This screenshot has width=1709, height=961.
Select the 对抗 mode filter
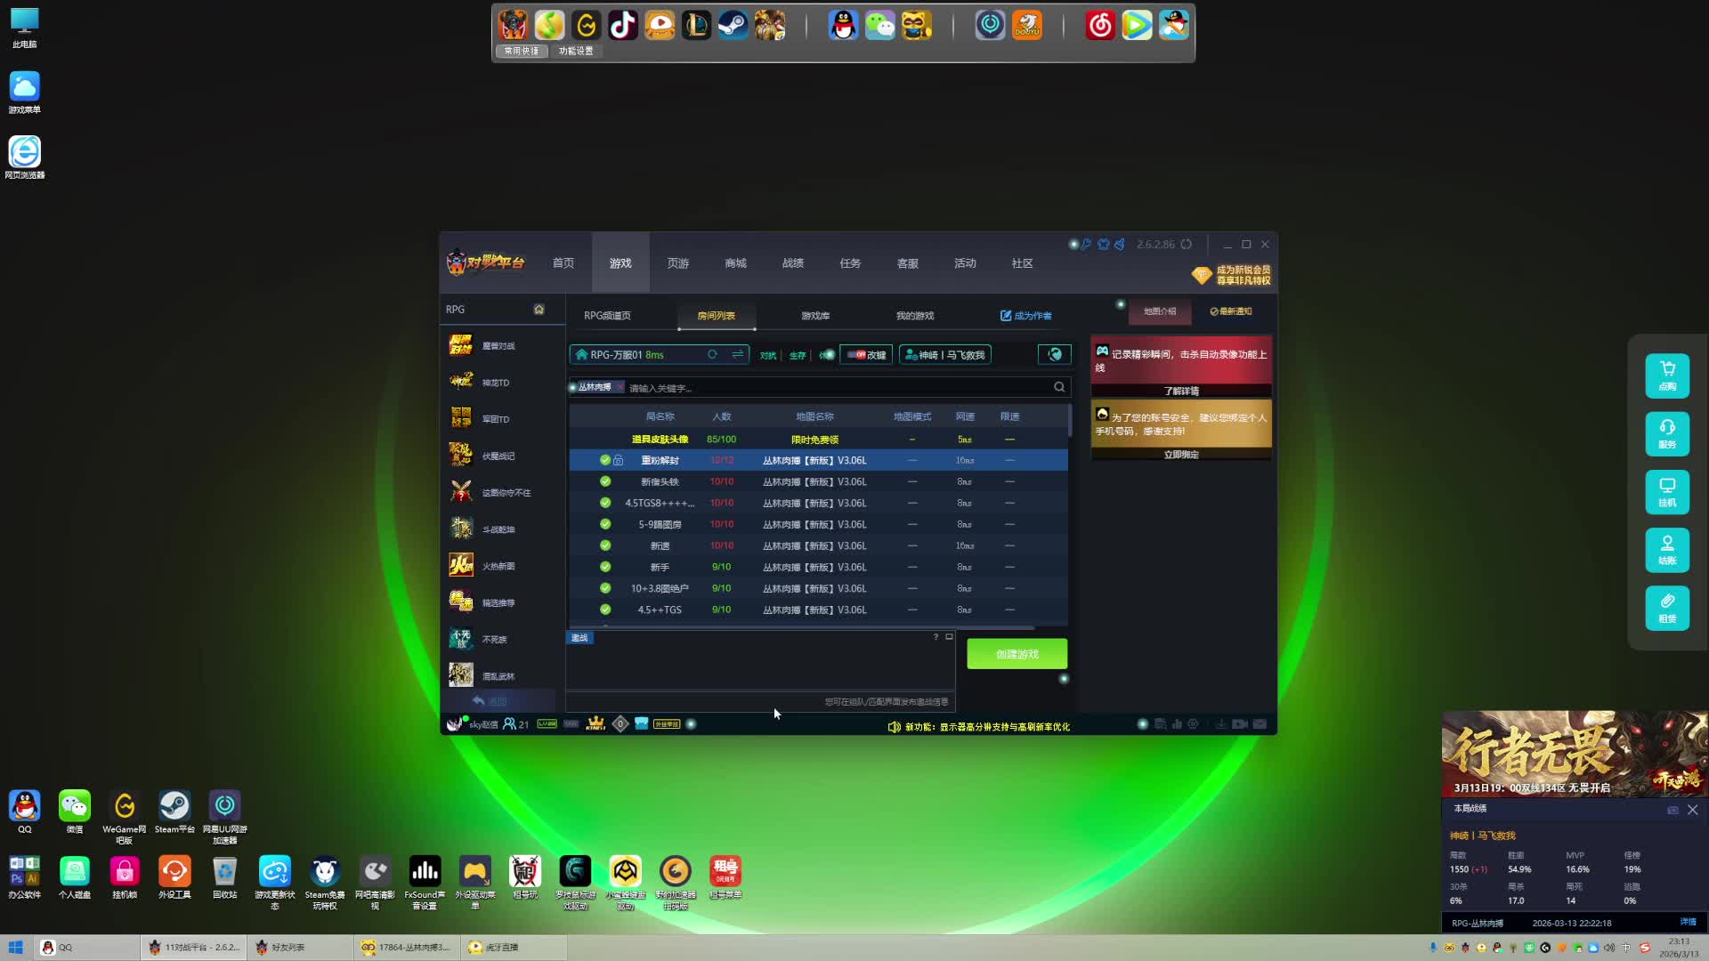tap(767, 355)
